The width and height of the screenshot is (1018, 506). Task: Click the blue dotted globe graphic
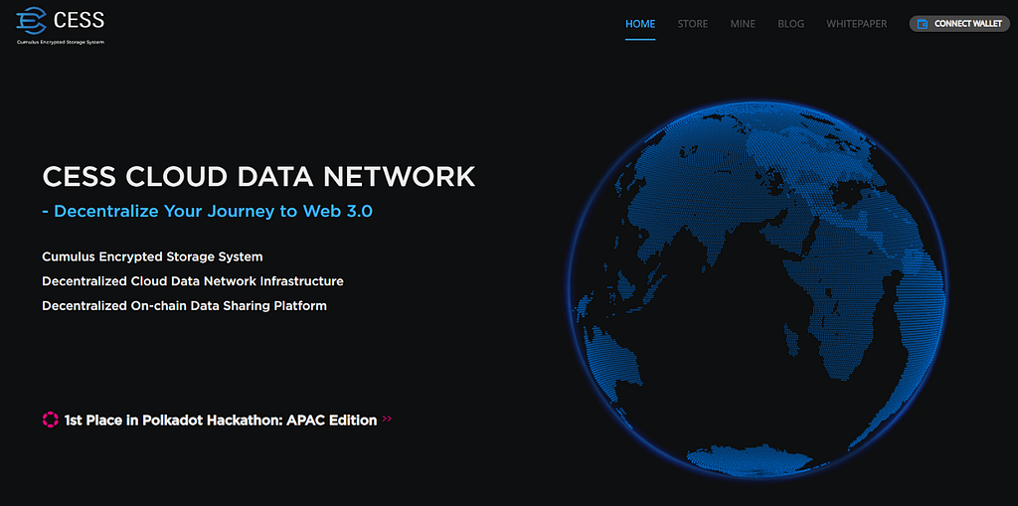(759, 290)
